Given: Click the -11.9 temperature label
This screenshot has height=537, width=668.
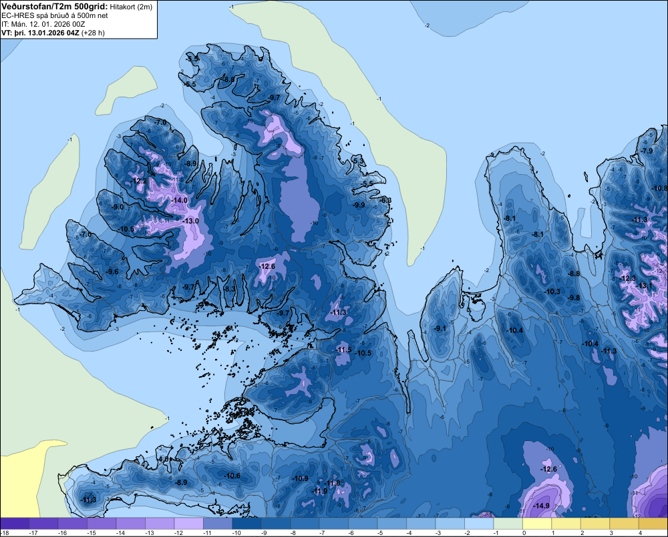Looking at the screenshot, I should coord(319,492).
